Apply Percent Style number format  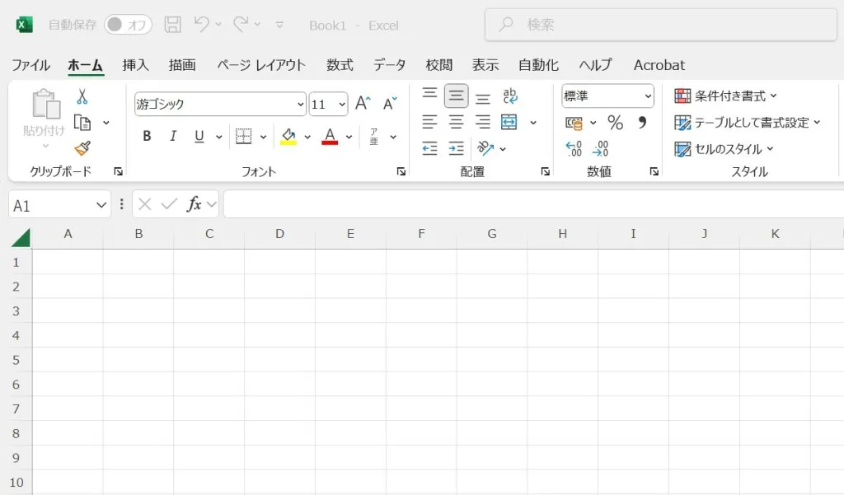[615, 123]
